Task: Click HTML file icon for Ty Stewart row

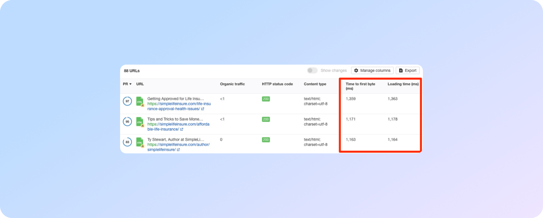Action: tap(140, 142)
